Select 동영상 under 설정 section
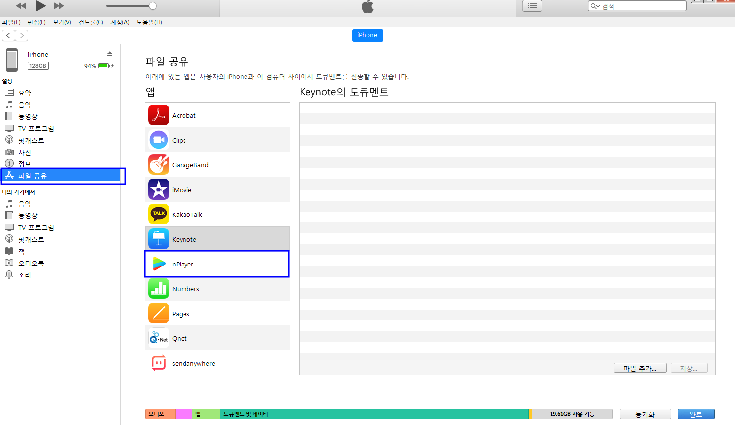 tap(60, 116)
